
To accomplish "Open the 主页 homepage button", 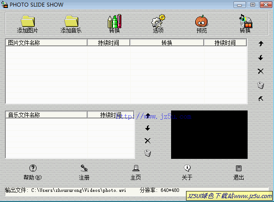I will point(135,173).
